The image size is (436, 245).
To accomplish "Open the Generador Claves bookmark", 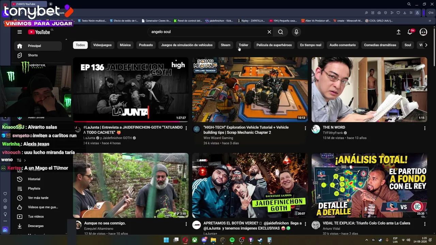I will pos(156,21).
